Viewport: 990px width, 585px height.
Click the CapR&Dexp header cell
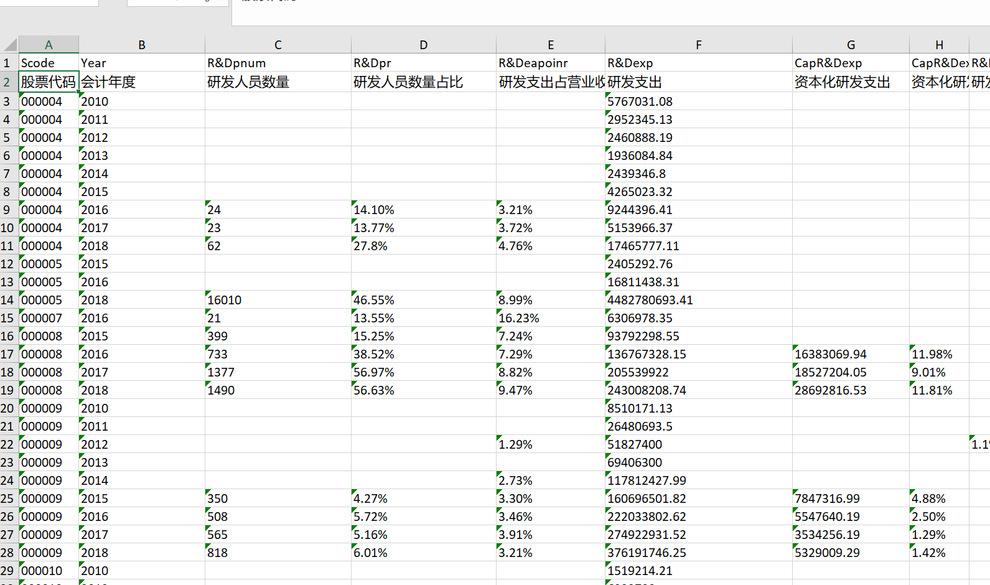coord(850,63)
